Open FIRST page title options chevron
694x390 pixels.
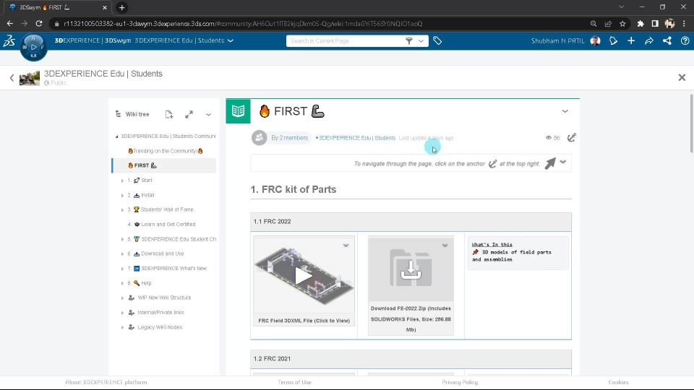click(x=565, y=111)
